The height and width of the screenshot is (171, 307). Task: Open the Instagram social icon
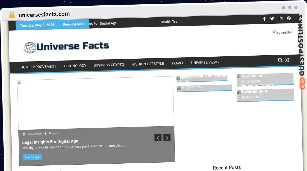coord(281,18)
